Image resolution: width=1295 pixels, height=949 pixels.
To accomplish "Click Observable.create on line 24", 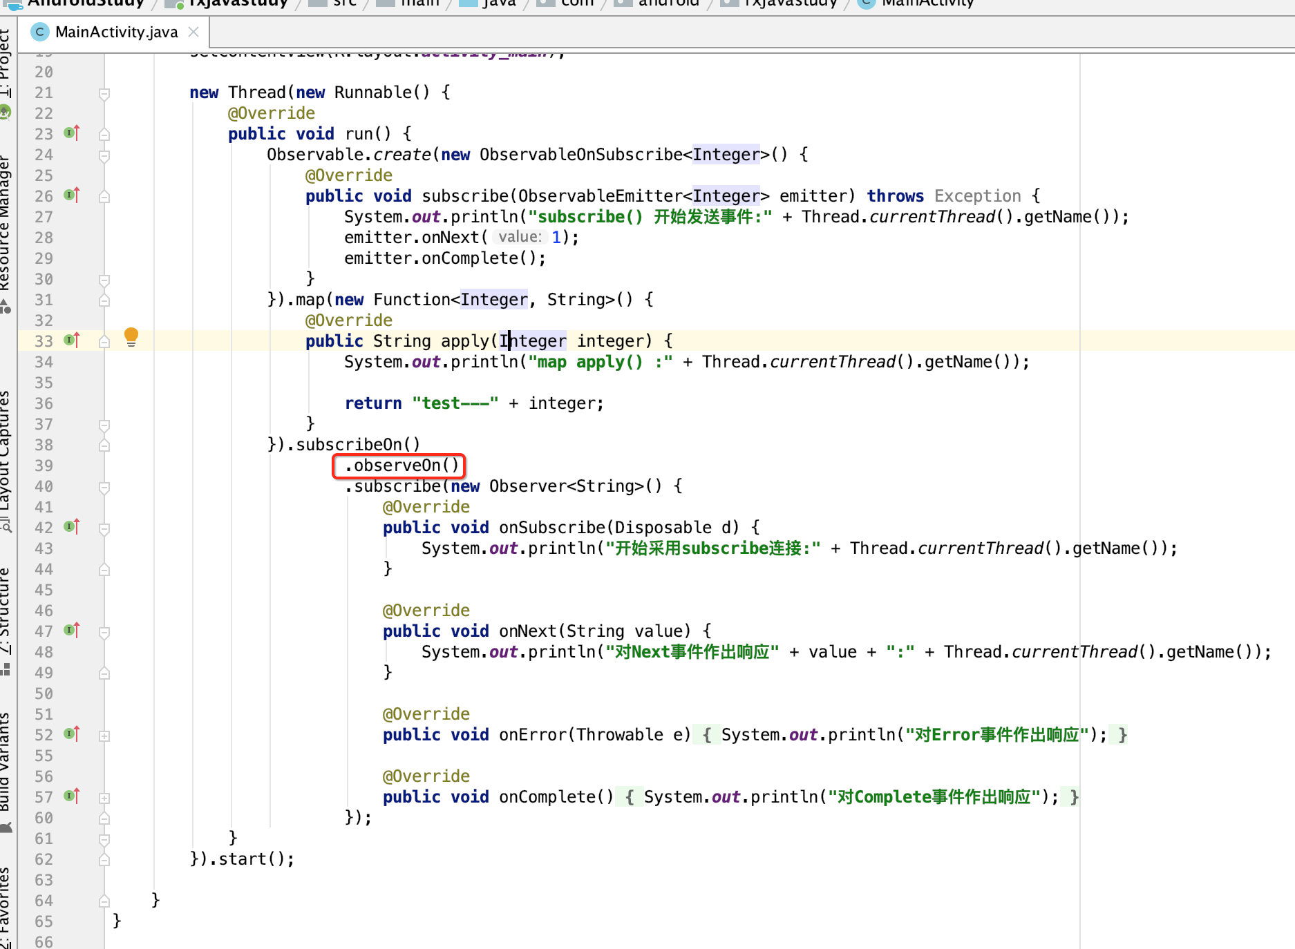I will 349,155.
